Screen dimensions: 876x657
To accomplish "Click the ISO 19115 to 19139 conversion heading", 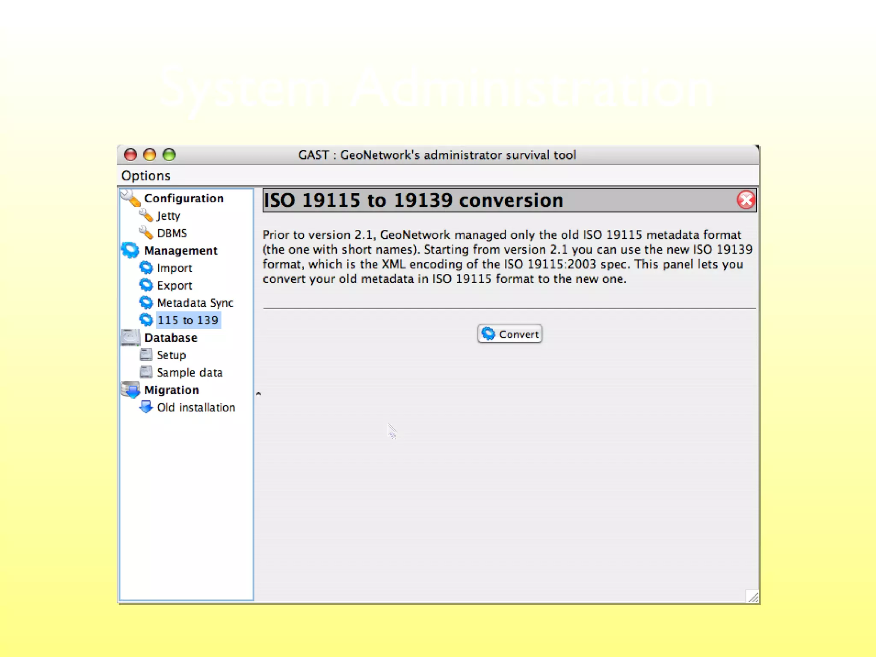I will point(413,200).
